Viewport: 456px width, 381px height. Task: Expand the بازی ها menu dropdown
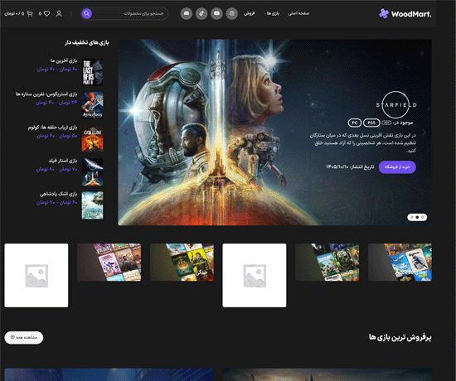tap(272, 13)
